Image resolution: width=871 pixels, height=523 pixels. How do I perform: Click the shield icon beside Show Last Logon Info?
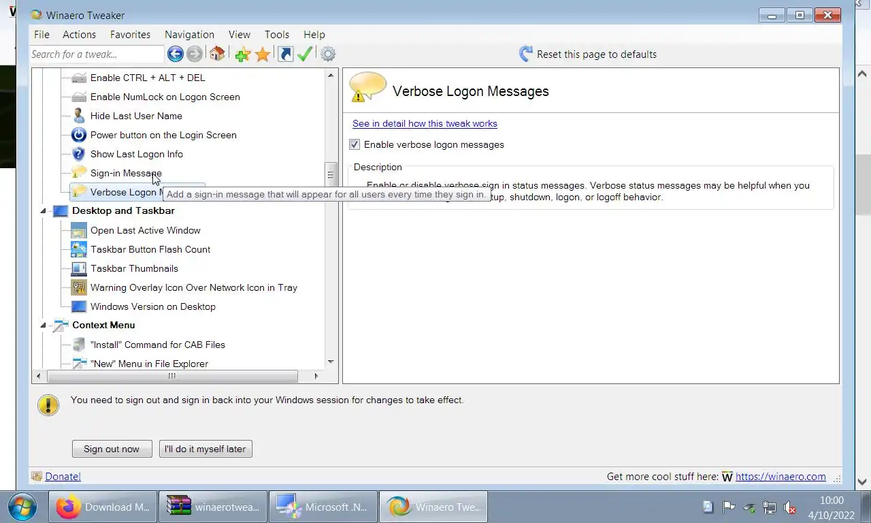(x=79, y=154)
